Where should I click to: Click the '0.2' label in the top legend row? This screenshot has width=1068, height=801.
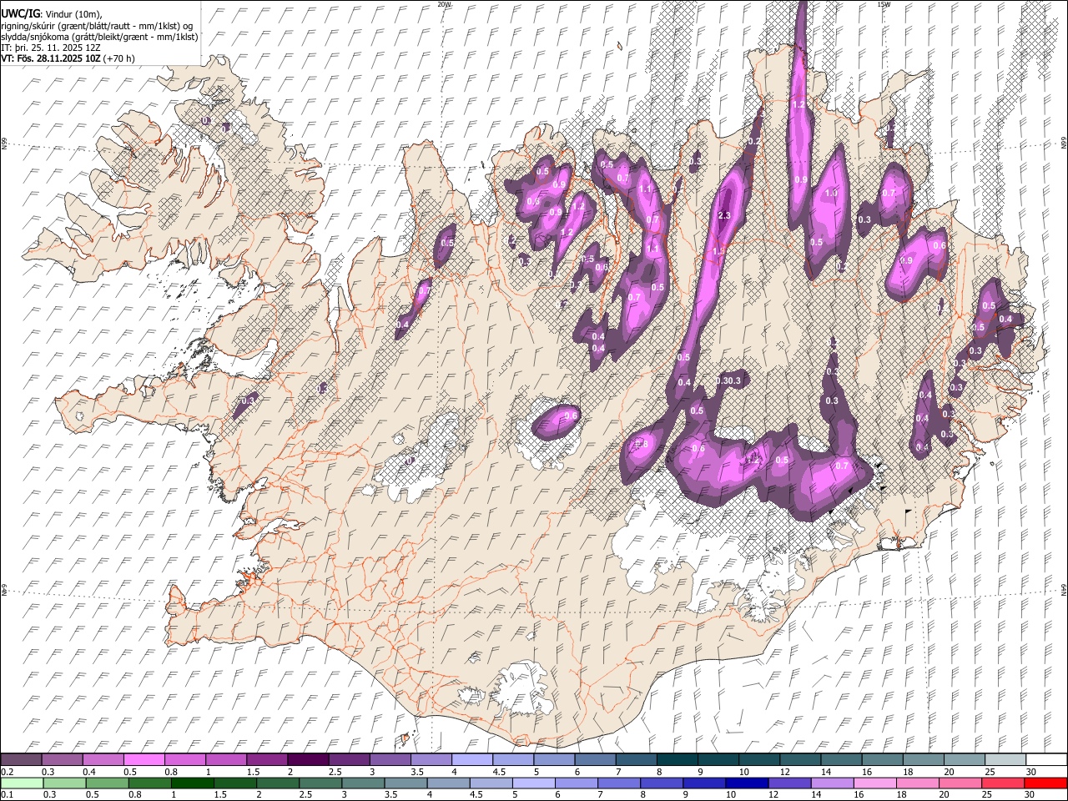coord(6,772)
